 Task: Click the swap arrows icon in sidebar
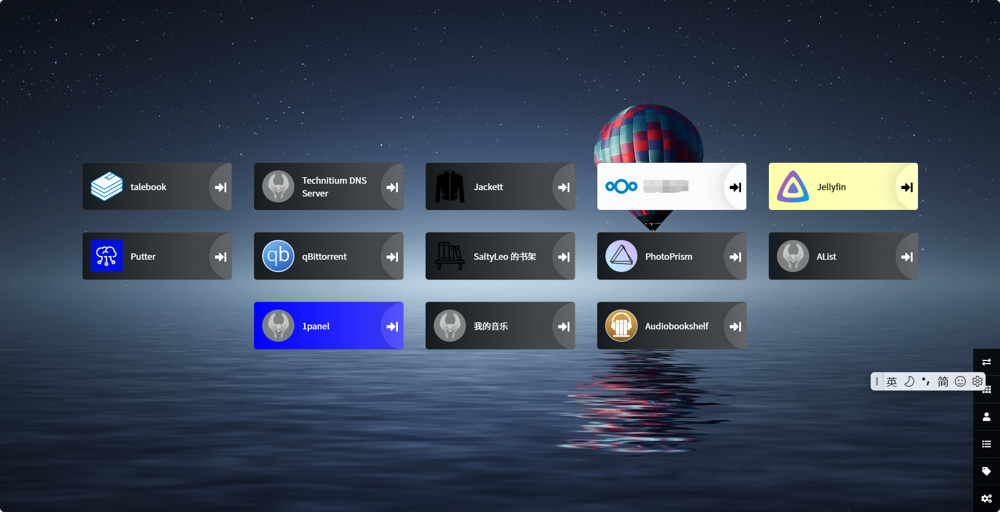click(986, 362)
